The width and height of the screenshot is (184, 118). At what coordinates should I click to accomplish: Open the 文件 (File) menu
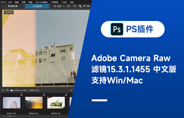coord(10,2)
